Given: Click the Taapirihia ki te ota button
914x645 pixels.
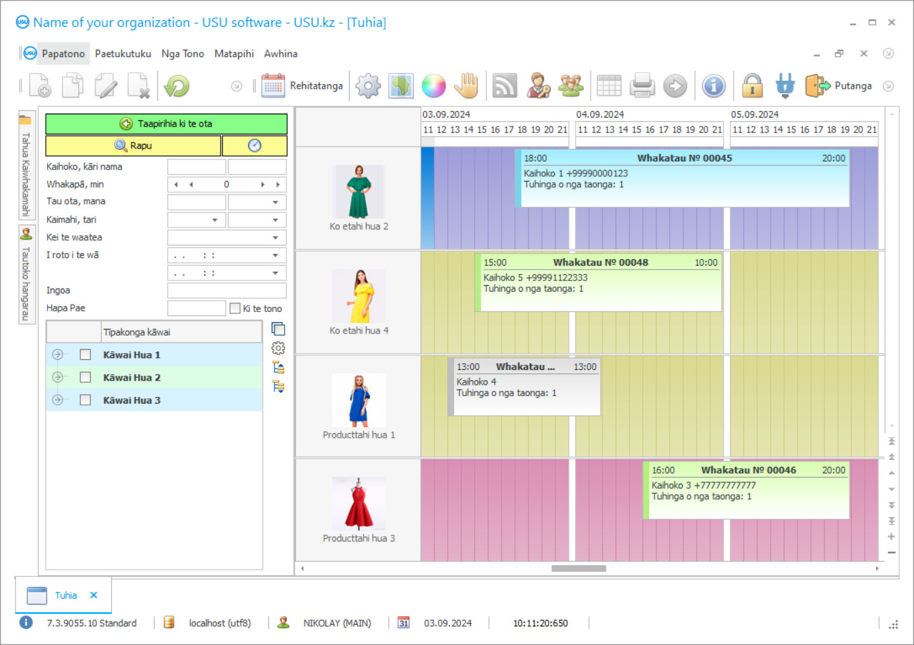Looking at the screenshot, I should click(x=166, y=124).
